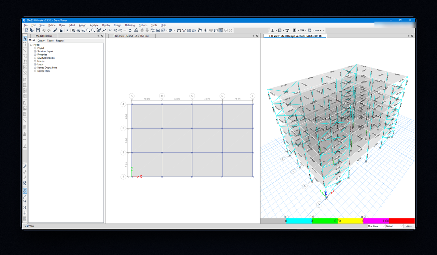
Task: Switch to the Display tab in Model Explorer
Action: click(41, 41)
